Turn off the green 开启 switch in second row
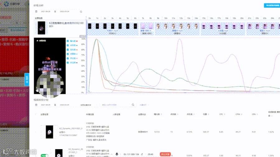Screen dimensions: 280x157 tap(44, 155)
